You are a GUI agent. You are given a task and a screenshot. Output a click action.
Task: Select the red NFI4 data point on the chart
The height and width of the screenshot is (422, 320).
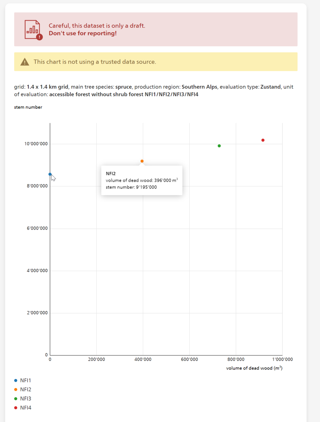click(263, 140)
